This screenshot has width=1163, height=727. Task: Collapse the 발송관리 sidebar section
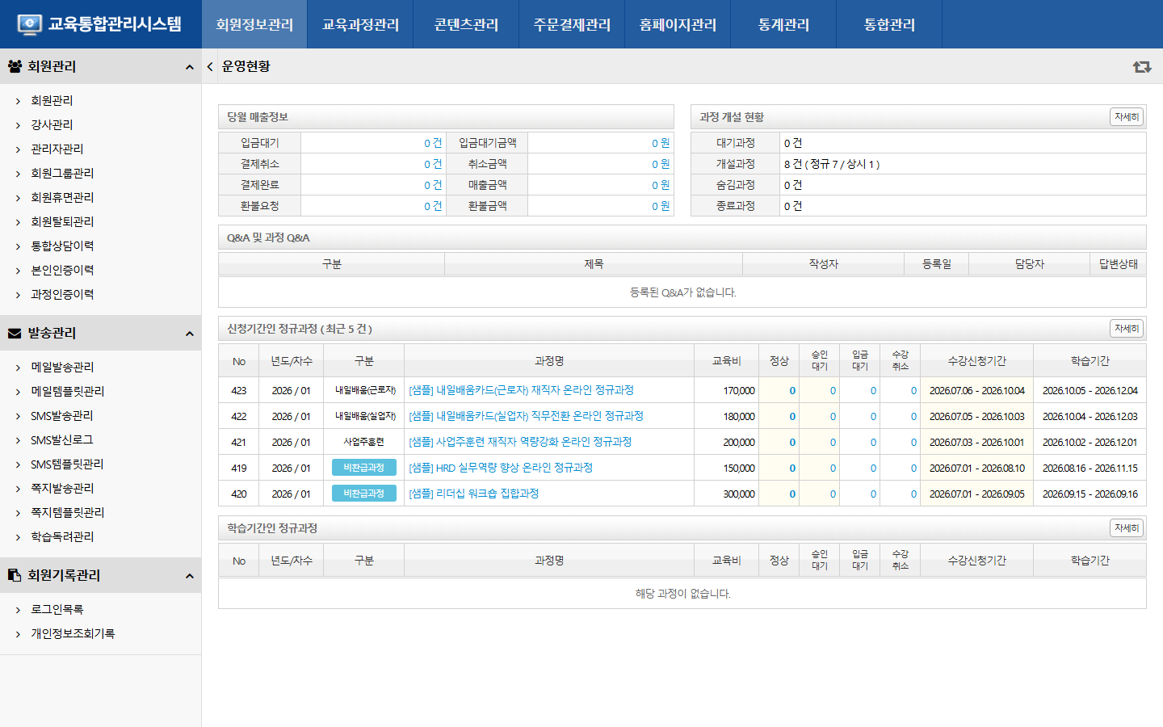pyautogui.click(x=190, y=334)
